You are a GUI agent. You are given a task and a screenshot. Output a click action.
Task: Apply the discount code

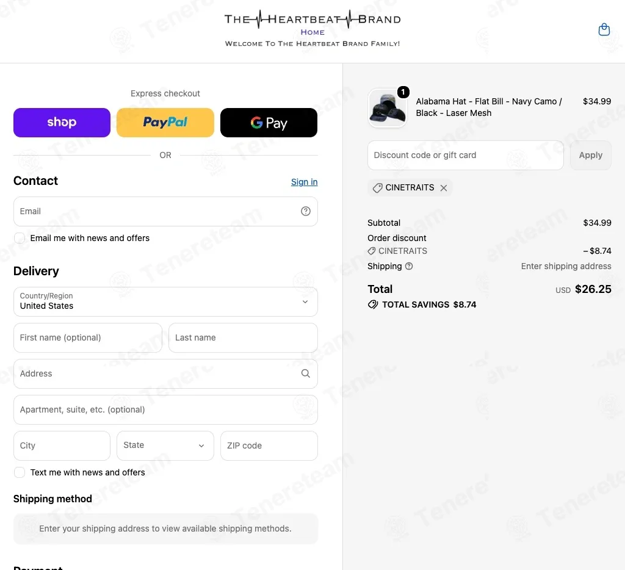[590, 155]
